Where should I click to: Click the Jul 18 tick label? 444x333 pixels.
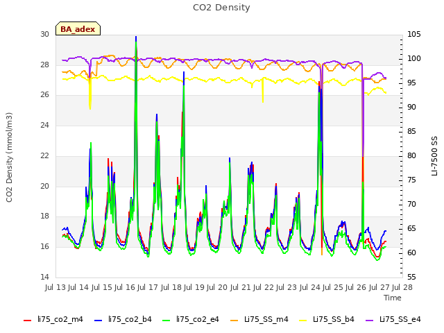pyautogui.click(x=173, y=287)
